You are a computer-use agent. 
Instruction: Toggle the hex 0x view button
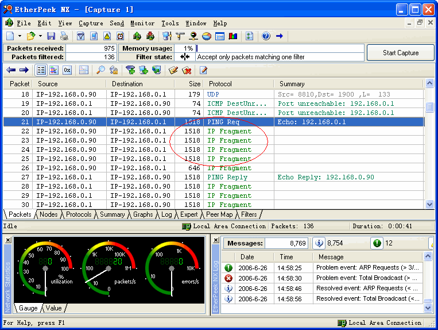point(67,70)
